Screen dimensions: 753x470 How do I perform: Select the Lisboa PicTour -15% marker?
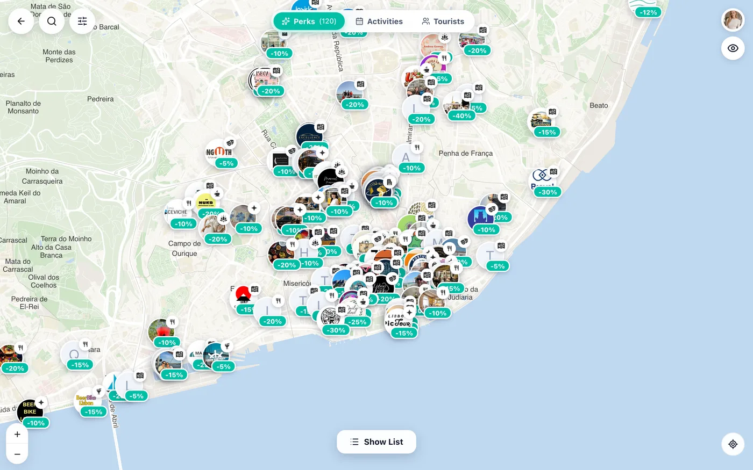399,322
